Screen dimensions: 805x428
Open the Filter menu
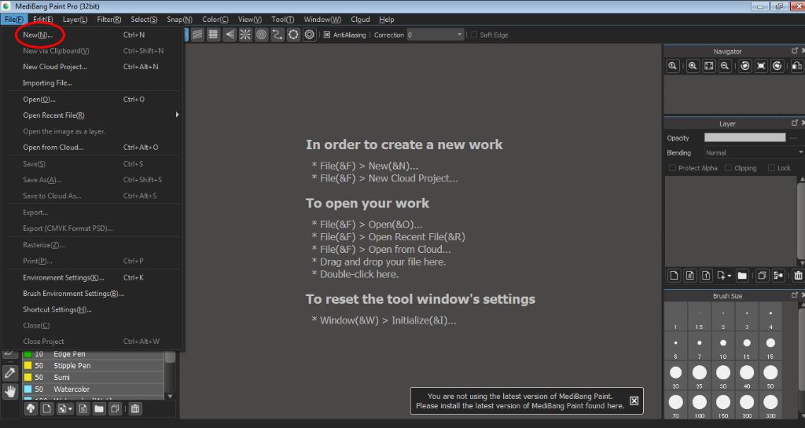(x=108, y=20)
